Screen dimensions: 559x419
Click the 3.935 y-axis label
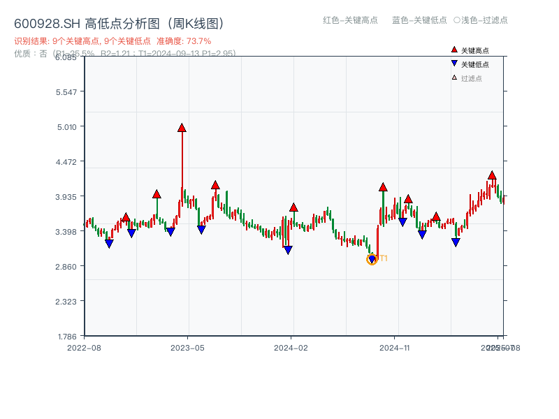[66, 197]
